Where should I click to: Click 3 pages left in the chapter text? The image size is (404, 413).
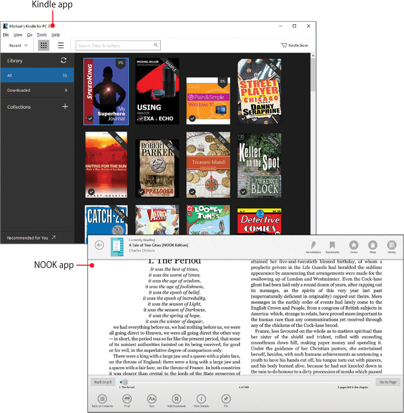[x=353, y=387]
